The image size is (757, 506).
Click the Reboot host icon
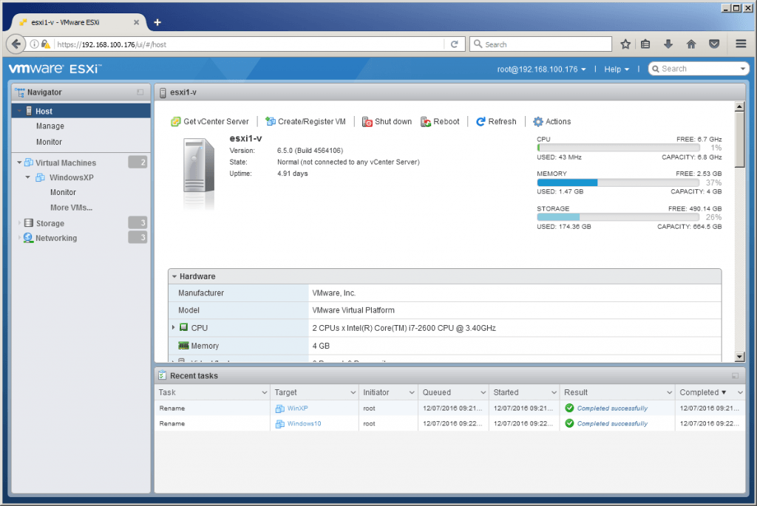click(x=426, y=122)
